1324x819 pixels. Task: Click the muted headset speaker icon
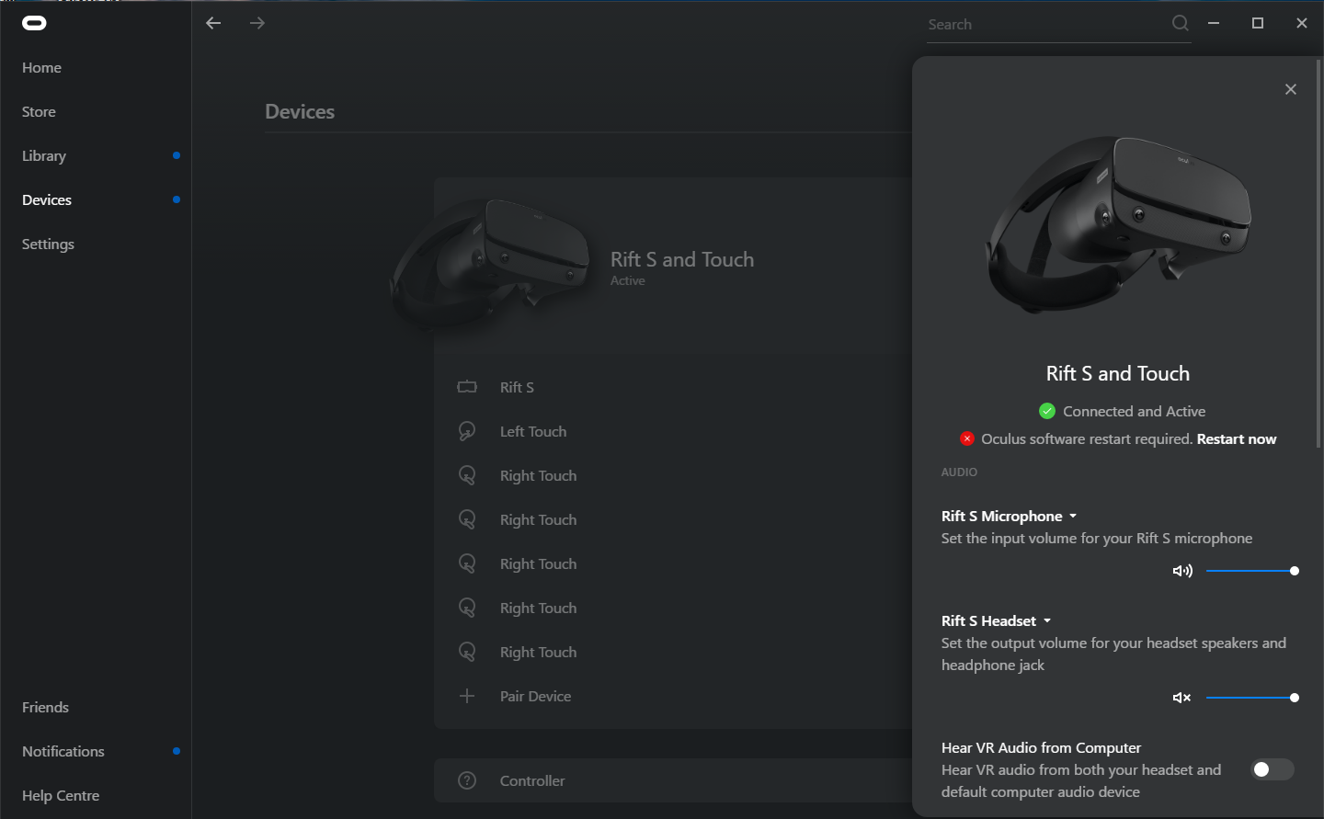(1182, 698)
